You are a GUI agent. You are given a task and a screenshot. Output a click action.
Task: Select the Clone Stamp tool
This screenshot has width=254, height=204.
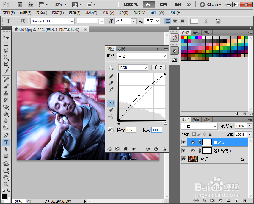coord(6,93)
